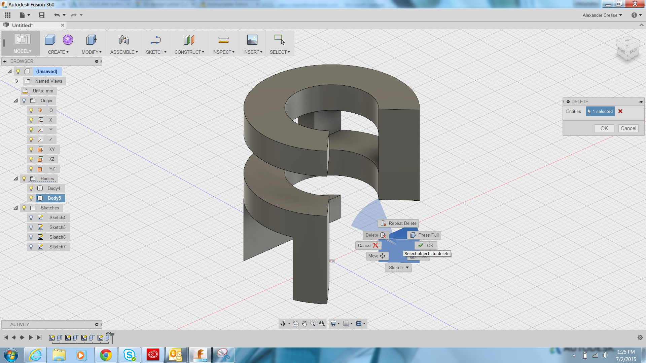Open Skype from the taskbar
The width and height of the screenshot is (646, 363).
[129, 355]
